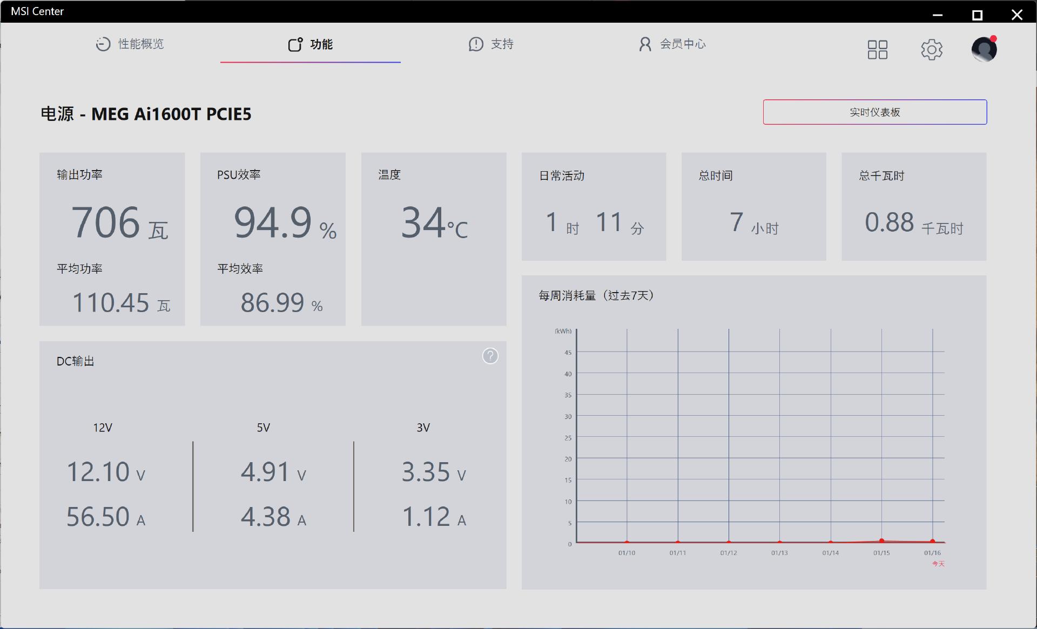Click the 性能概览 clock icon
This screenshot has width=1037, height=629.
(103, 44)
